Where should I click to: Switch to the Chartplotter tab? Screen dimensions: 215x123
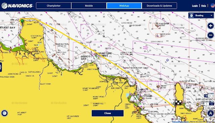(x=54, y=6)
